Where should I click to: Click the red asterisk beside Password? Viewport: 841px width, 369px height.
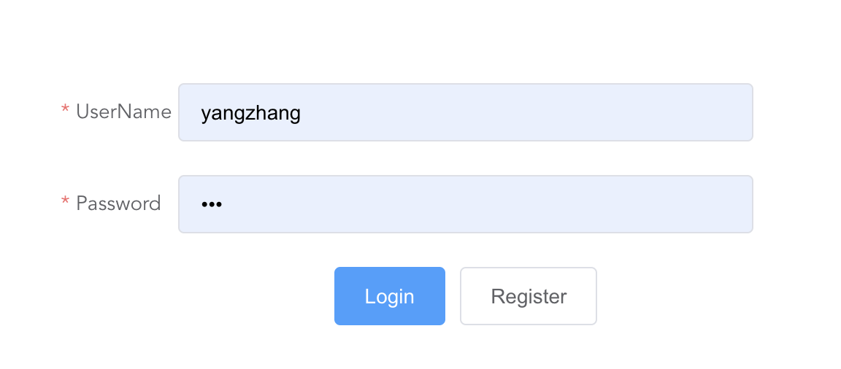click(65, 201)
